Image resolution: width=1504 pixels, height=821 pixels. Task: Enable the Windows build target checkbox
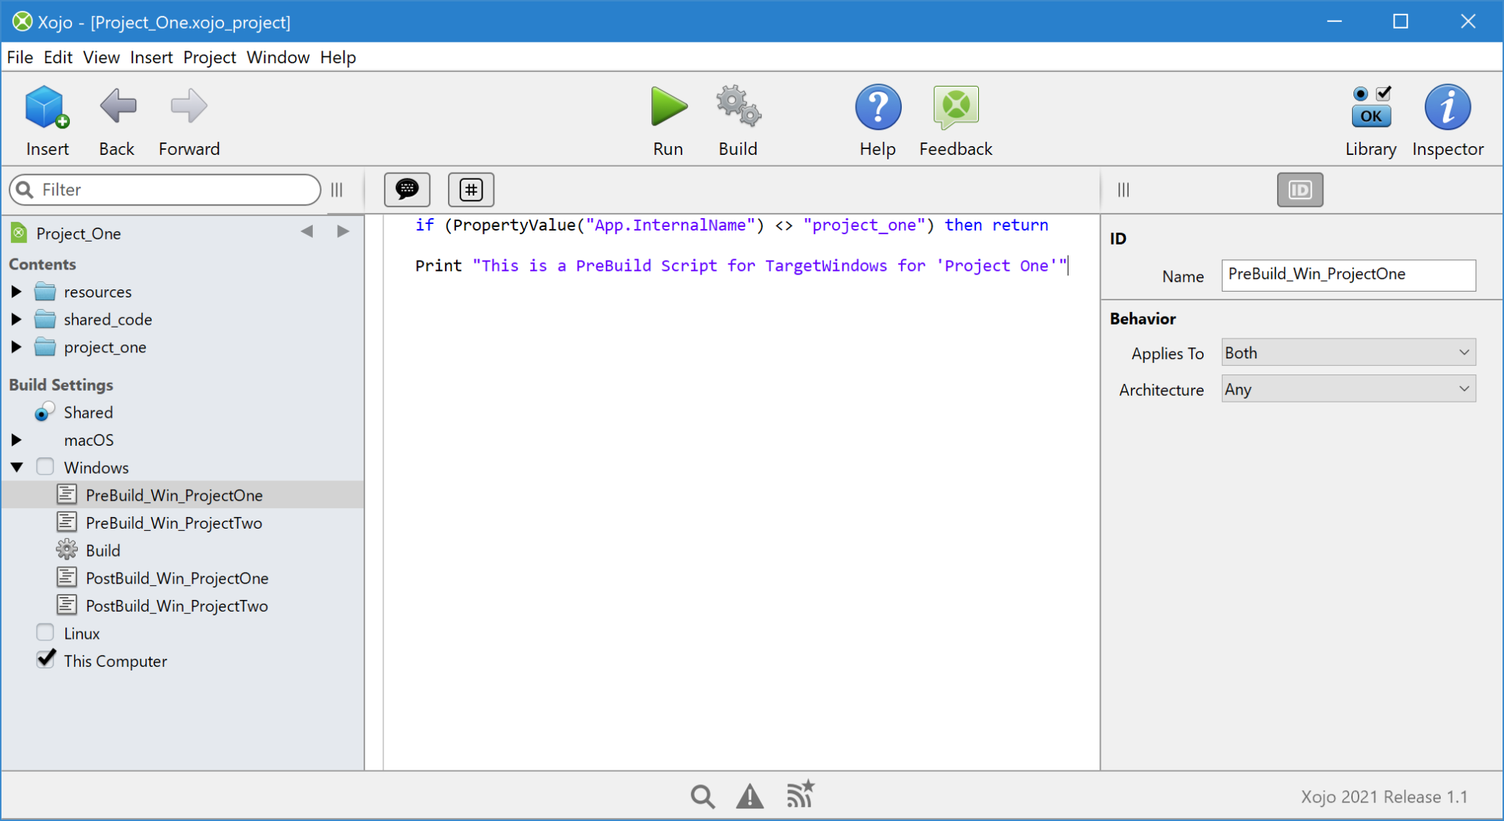pos(46,467)
